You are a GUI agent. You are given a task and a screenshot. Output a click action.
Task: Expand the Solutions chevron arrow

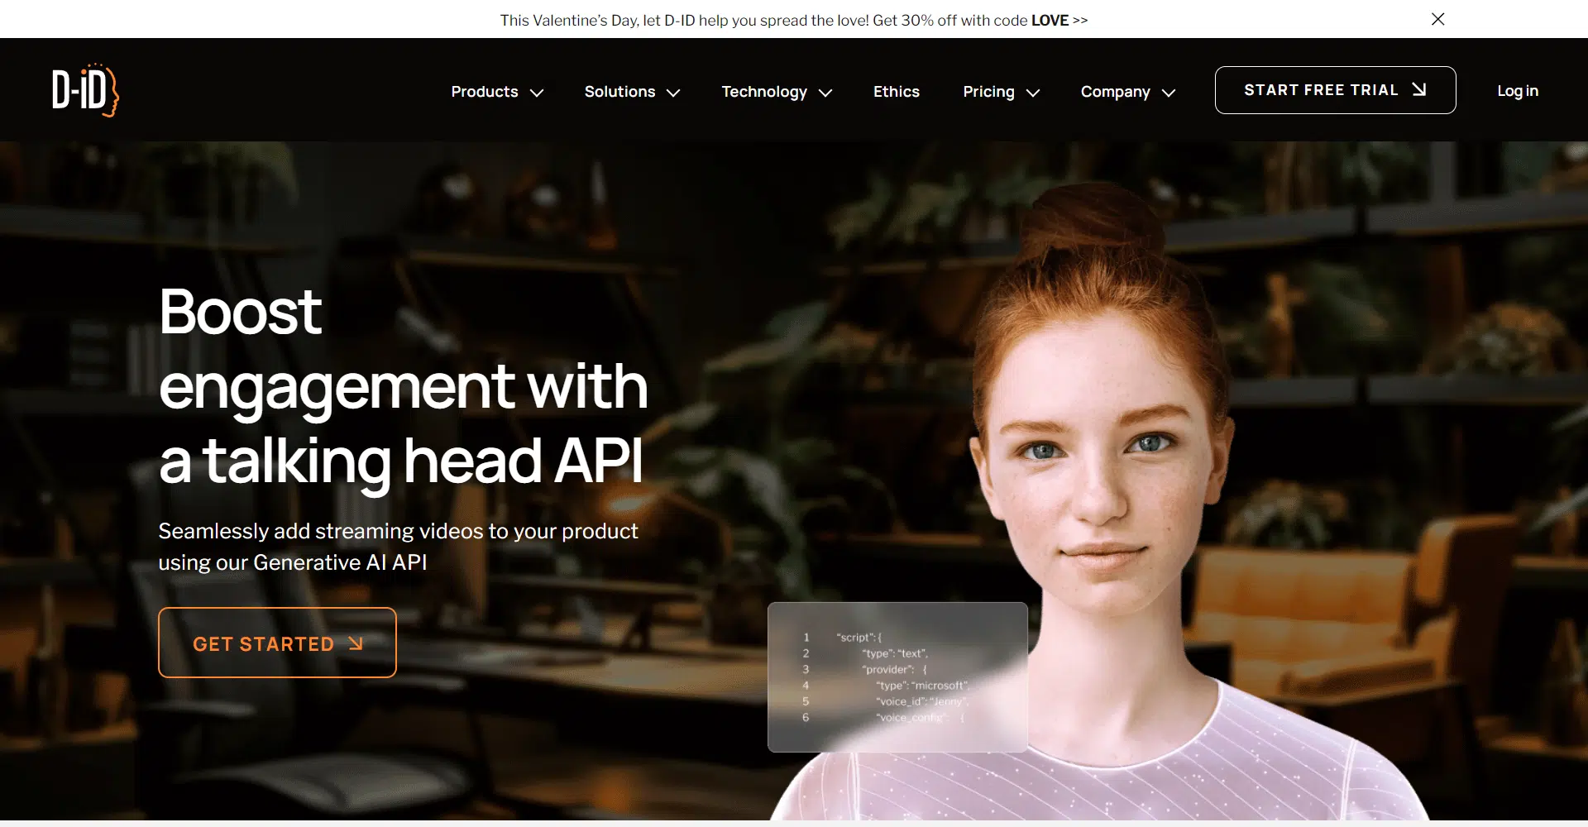(673, 93)
